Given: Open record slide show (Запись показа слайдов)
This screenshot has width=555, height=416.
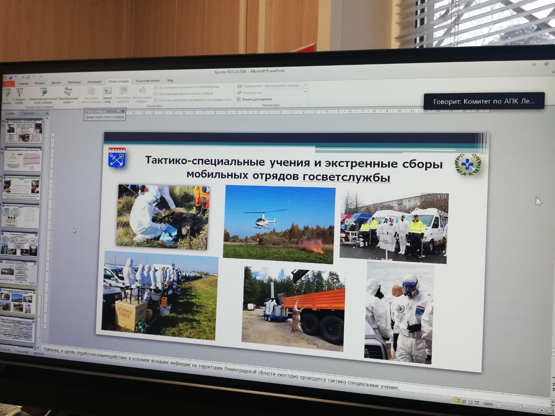Looking at the screenshot, I should point(142,95).
